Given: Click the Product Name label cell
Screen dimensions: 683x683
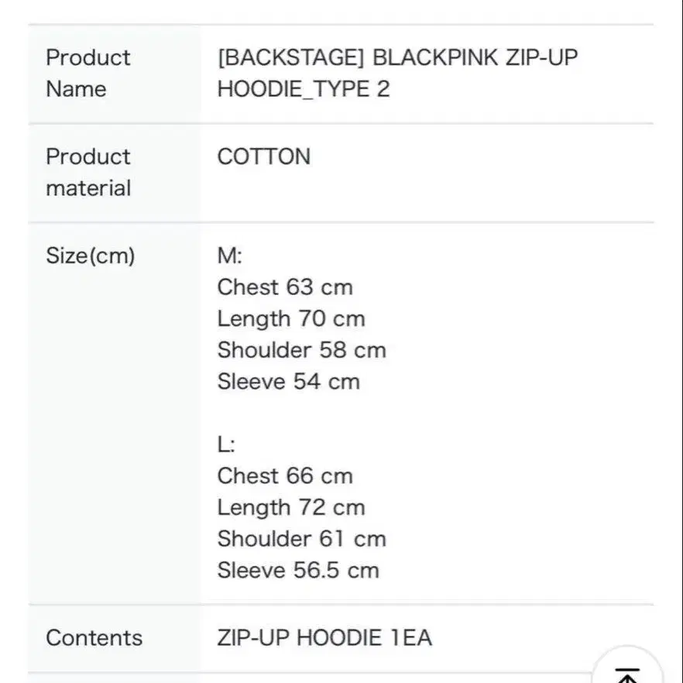Looking at the screenshot, I should 115,74.
